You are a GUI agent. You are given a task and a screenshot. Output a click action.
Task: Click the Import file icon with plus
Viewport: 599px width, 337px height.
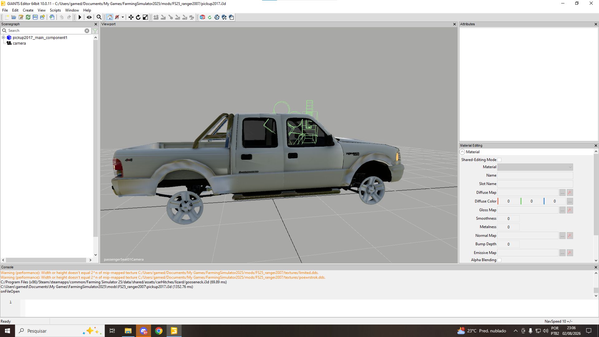52,17
